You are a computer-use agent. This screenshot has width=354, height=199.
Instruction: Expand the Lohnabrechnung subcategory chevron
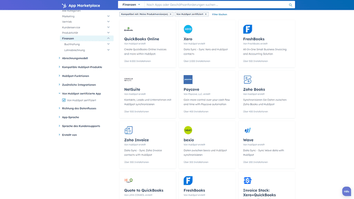108,50
